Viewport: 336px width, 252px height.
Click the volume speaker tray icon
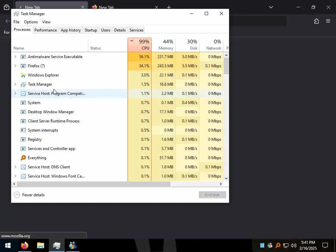294,245
